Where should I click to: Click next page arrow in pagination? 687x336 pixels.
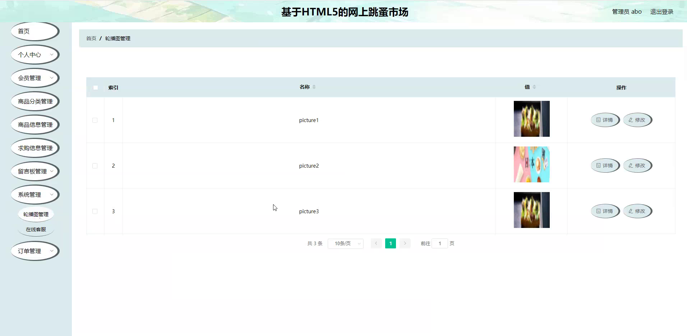(x=405, y=243)
